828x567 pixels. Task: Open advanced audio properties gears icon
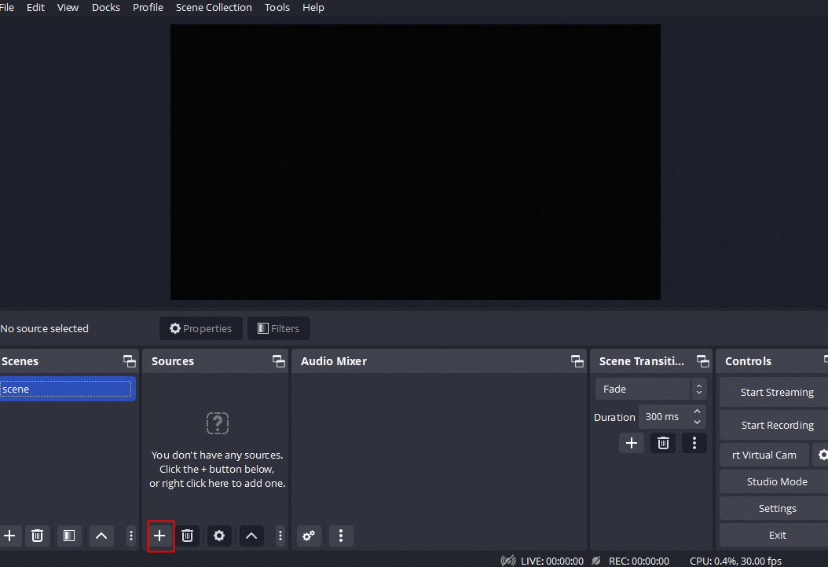pos(309,536)
